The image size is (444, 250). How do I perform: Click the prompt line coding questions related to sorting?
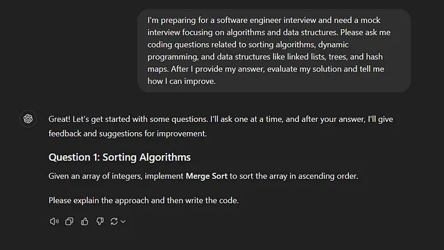pos(248,45)
